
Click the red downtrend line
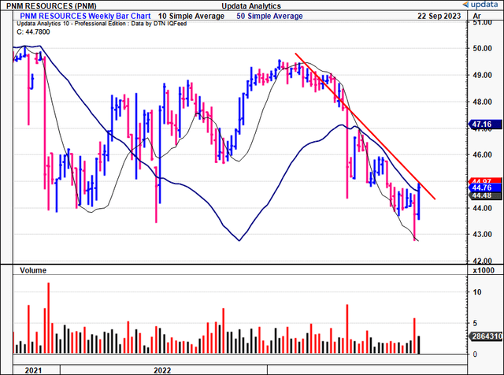coord(365,126)
